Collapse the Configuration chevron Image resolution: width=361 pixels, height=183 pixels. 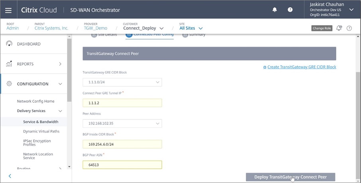click(60, 84)
